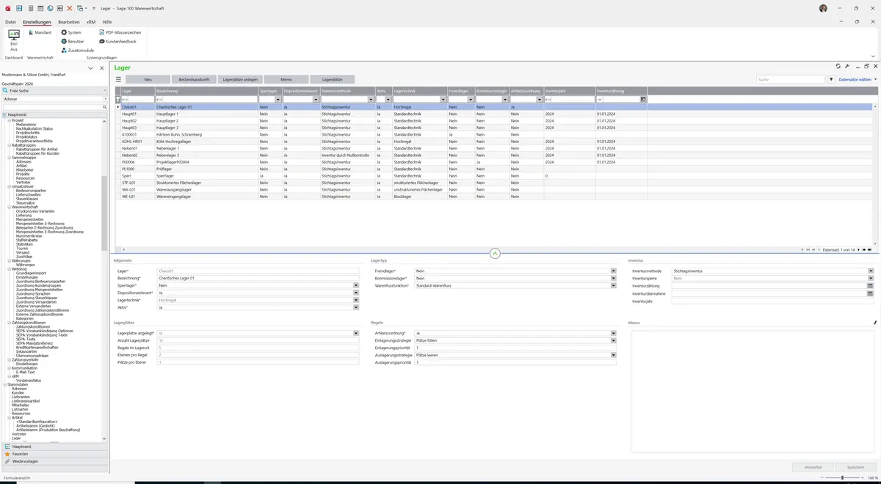The height and width of the screenshot is (484, 881).
Task: Switch to the Bearbeiten ribbon tab
Action: [x=69, y=22]
